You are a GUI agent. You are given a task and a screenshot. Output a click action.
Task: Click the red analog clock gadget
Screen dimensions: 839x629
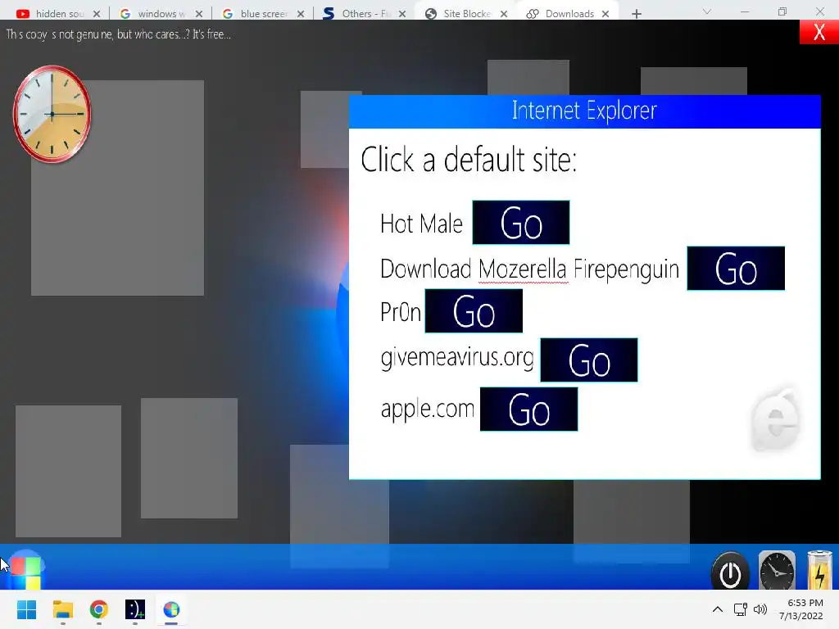click(x=52, y=114)
